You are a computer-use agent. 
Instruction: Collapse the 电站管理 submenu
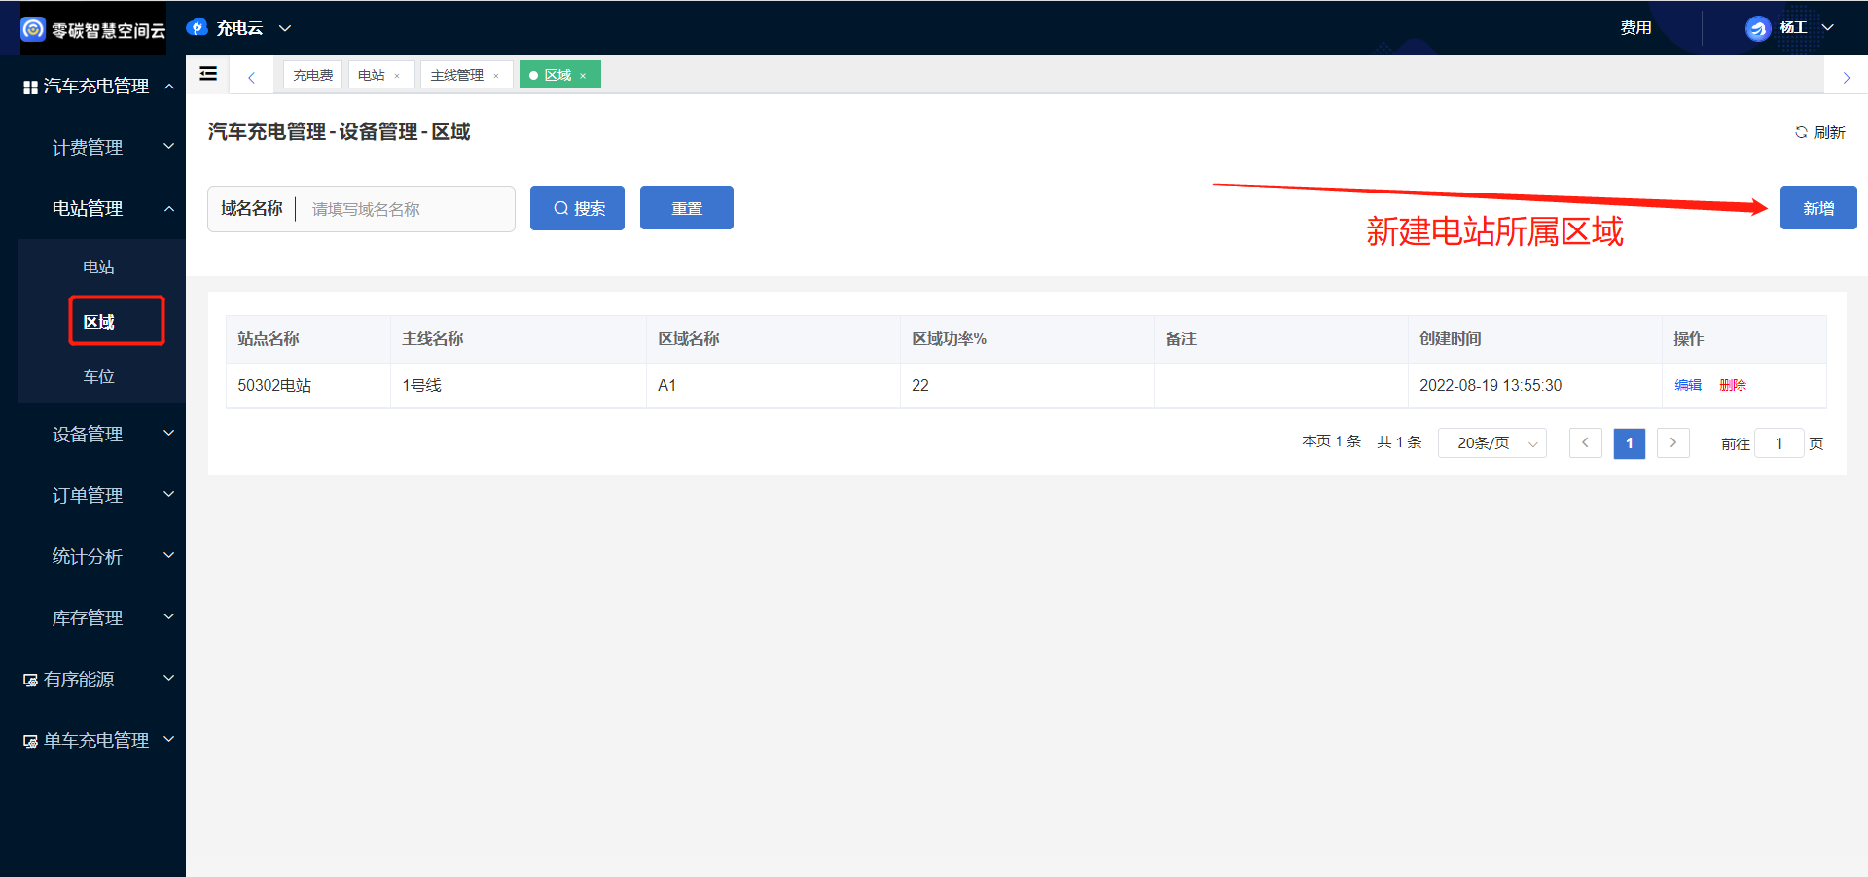pyautogui.click(x=169, y=208)
